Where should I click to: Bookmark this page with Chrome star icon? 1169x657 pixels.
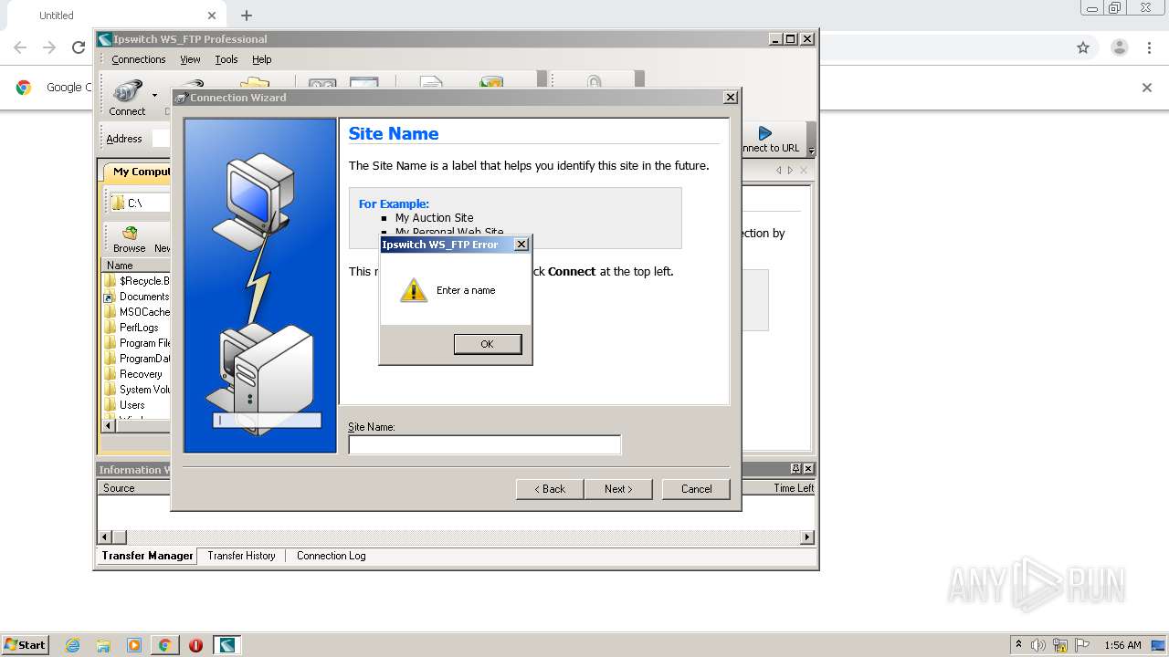(1083, 47)
